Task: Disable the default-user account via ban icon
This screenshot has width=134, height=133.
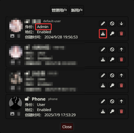Action: (112, 24)
